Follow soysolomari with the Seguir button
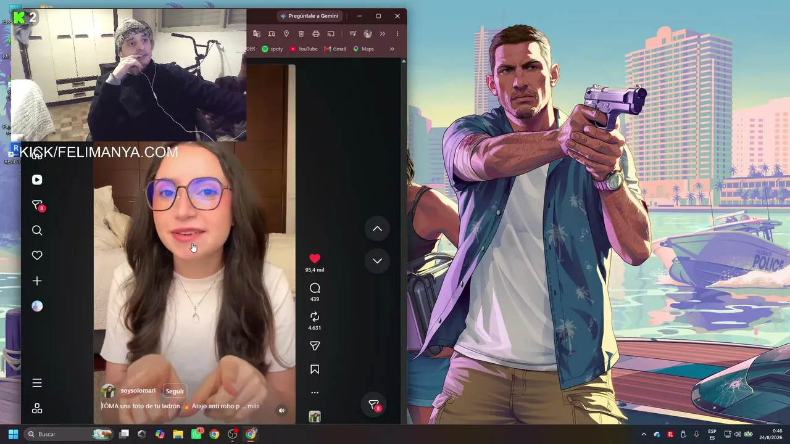Viewport: 790px width, 444px height. pos(175,391)
